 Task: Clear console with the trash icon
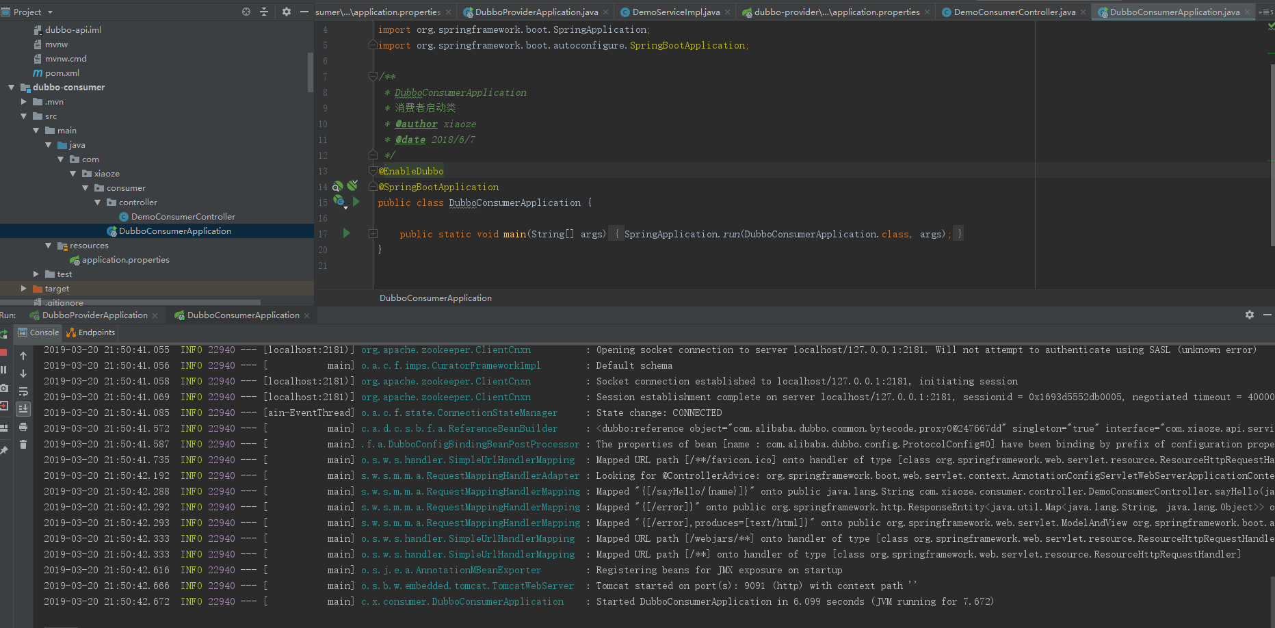click(23, 445)
